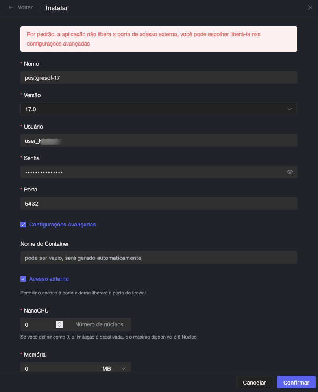Close the Instalar panel
318x392 pixels.
coord(310,7)
